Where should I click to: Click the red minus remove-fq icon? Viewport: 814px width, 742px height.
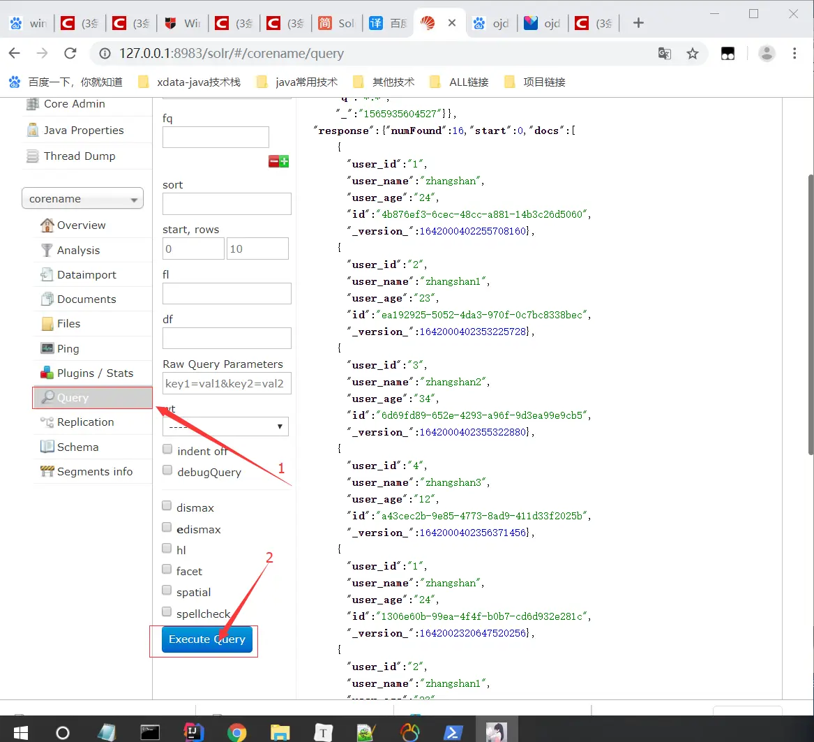point(273,162)
